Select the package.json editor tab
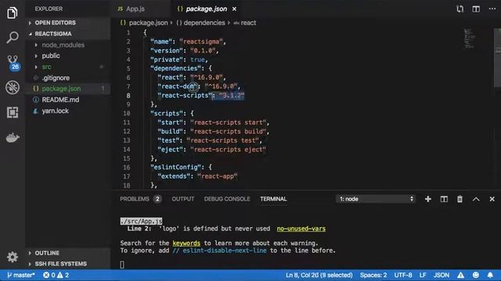The height and width of the screenshot is (281, 501). pyautogui.click(x=206, y=9)
